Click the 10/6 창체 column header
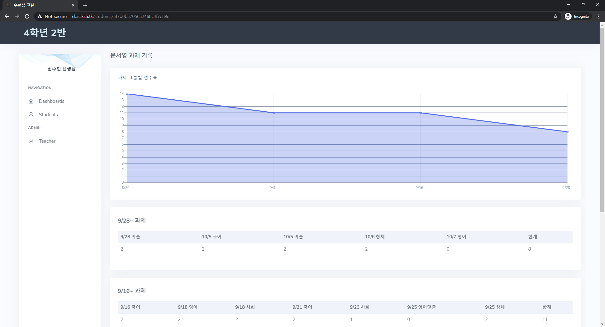This screenshot has width=605, height=327. tap(375, 237)
